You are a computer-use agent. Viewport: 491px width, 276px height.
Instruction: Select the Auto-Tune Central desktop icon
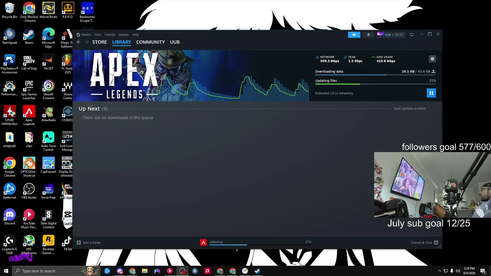click(x=48, y=141)
